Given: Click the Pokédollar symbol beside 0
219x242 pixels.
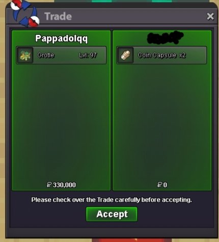Looking at the screenshot, I should coord(160,185).
